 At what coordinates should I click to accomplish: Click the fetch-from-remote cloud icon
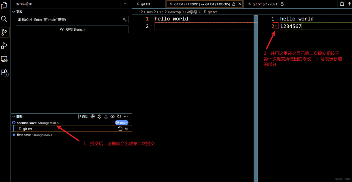(112, 116)
